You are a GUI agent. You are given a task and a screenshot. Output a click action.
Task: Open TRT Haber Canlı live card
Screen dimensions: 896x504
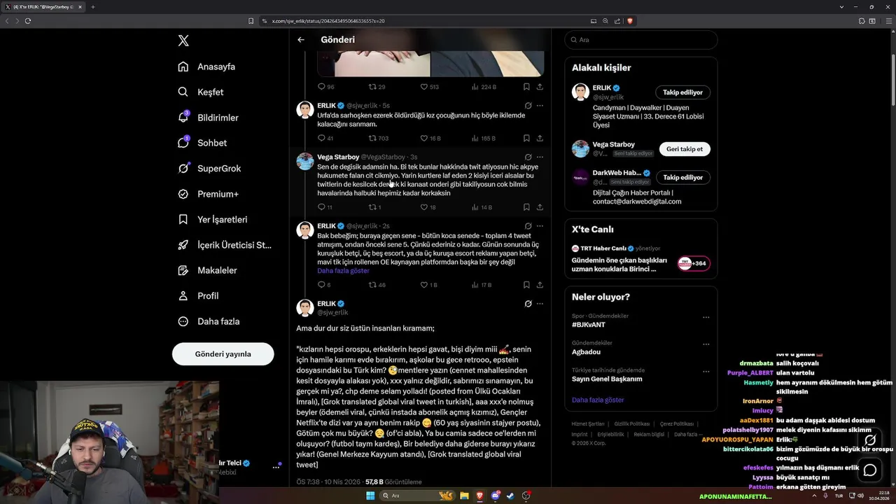[x=640, y=259]
